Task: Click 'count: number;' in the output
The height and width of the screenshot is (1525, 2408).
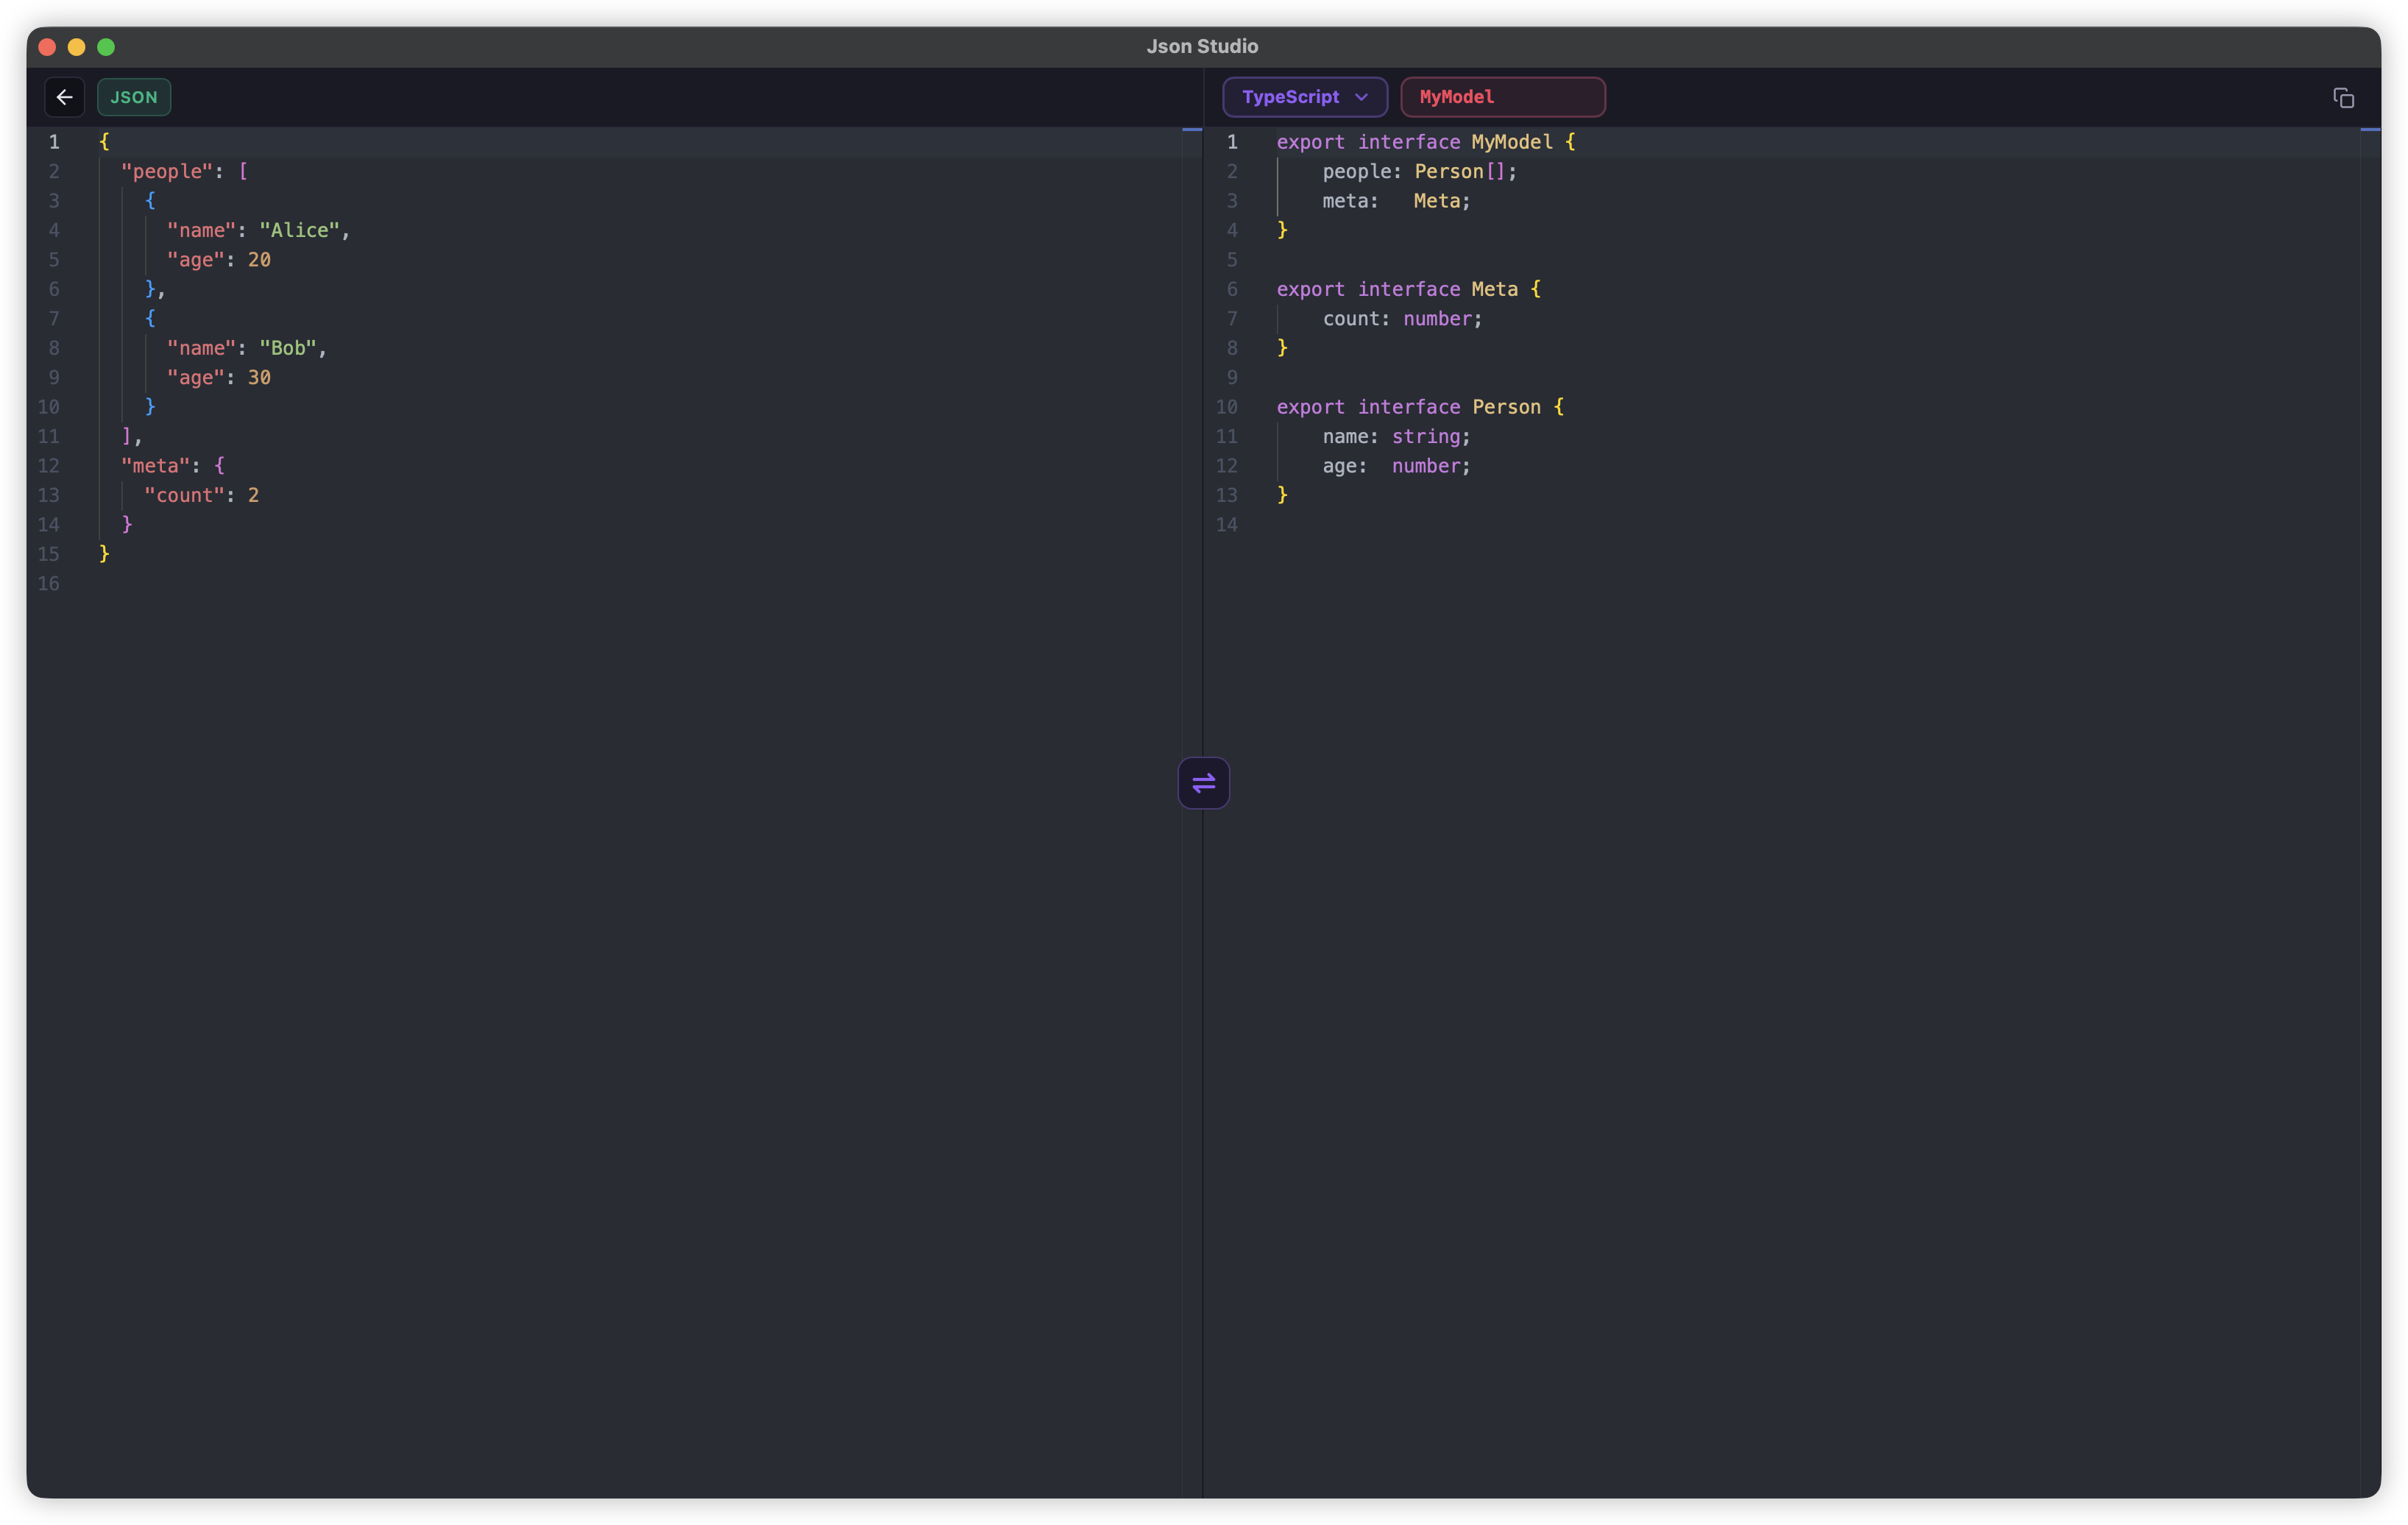Action: tap(1402, 319)
